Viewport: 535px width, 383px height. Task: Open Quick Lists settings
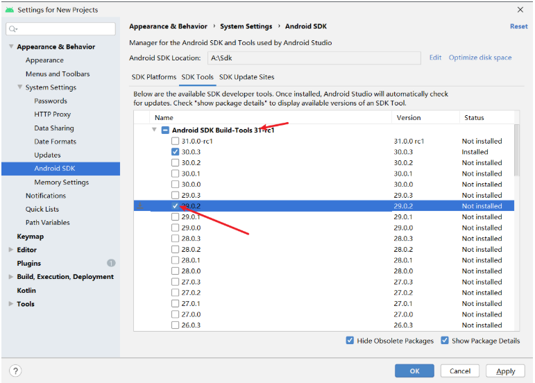(x=42, y=209)
